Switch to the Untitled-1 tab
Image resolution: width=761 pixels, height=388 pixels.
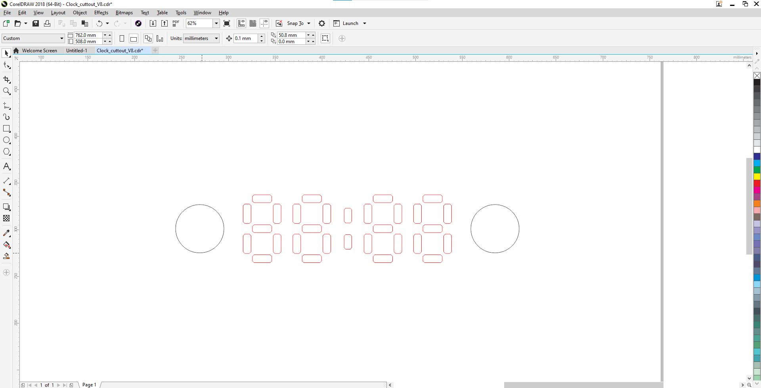coord(76,51)
